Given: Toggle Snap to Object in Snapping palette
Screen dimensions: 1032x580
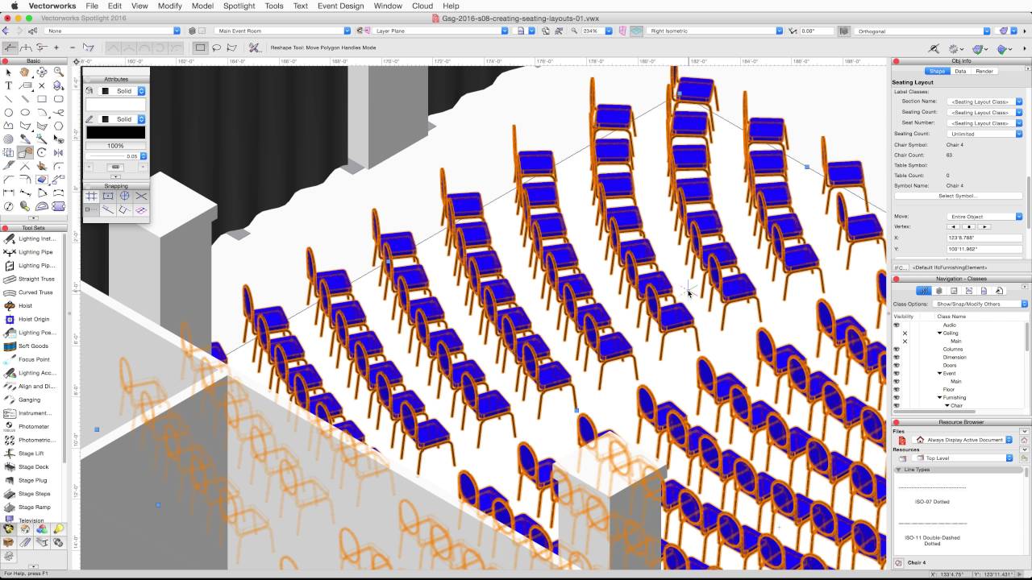Looking at the screenshot, I should pyautogui.click(x=108, y=196).
